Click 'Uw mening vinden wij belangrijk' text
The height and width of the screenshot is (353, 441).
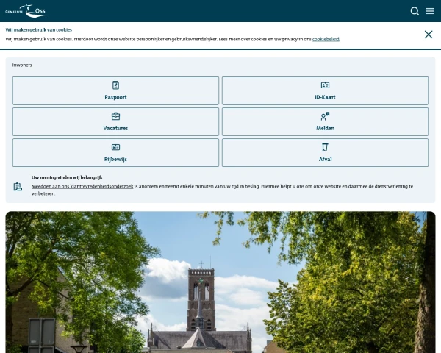(x=67, y=177)
